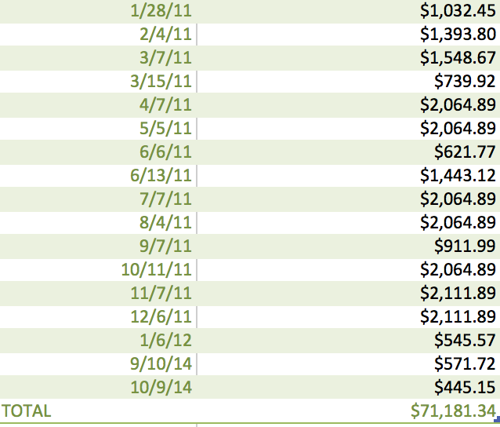
Task: Select the date cell 2/4/11
Action: [x=167, y=34]
